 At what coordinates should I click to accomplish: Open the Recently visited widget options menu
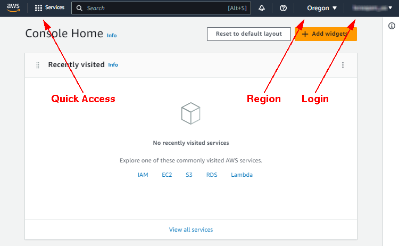pos(343,65)
